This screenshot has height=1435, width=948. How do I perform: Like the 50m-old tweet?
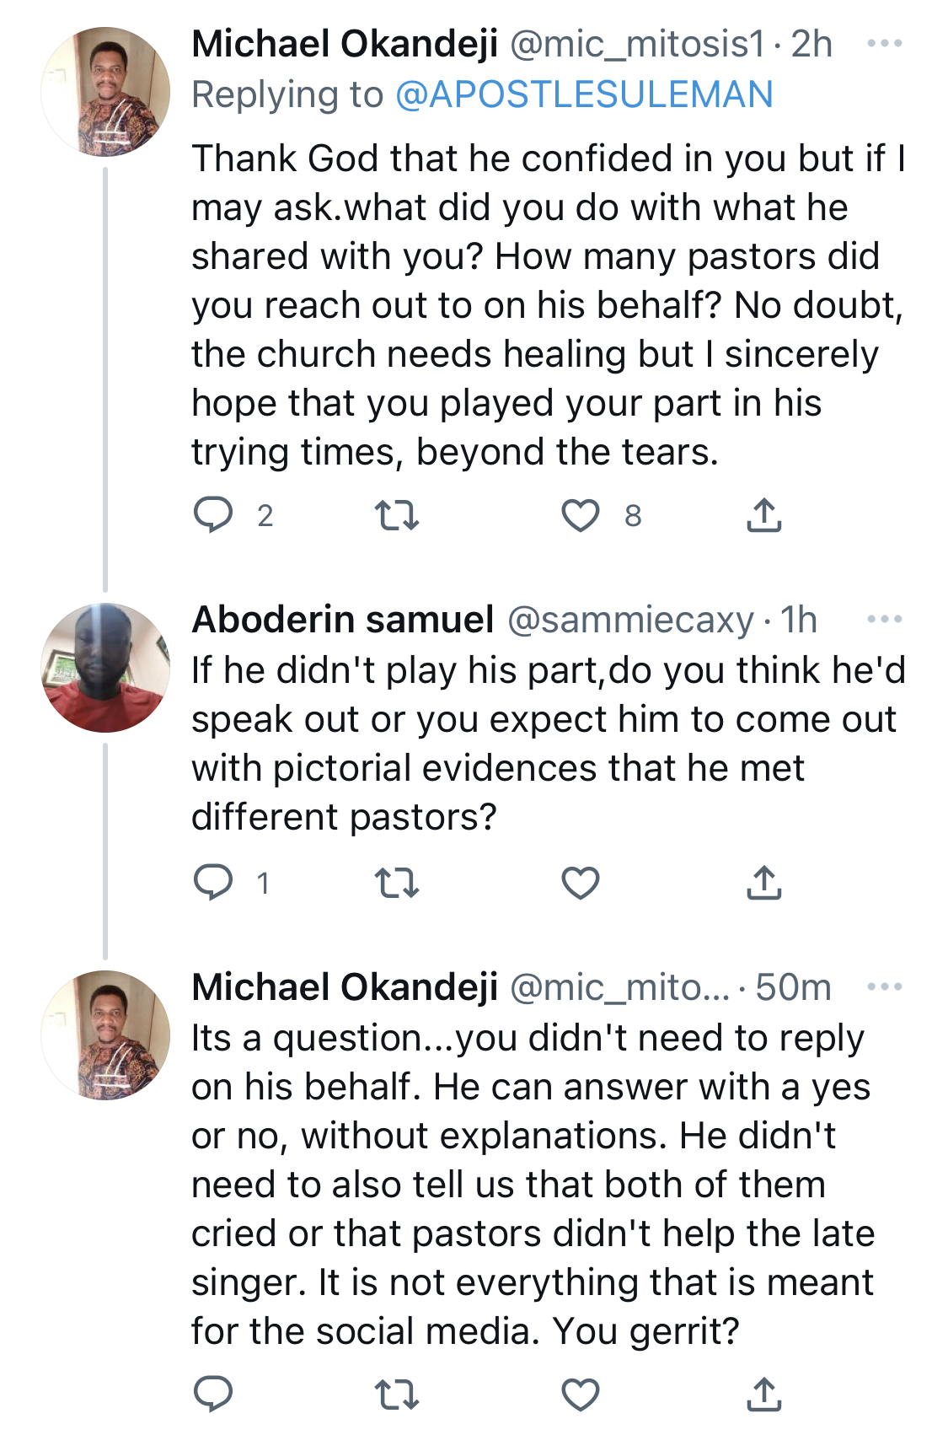click(x=581, y=1395)
